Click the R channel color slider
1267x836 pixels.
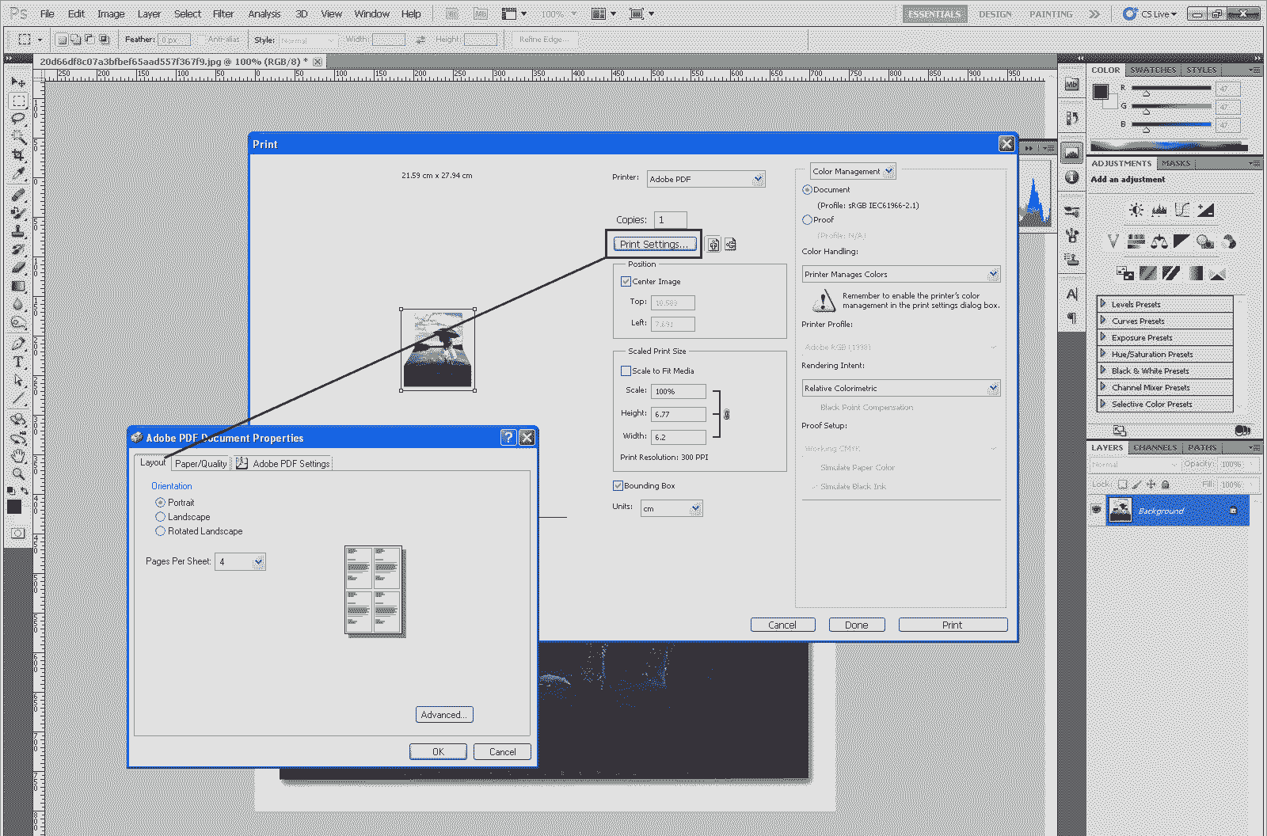point(1170,88)
